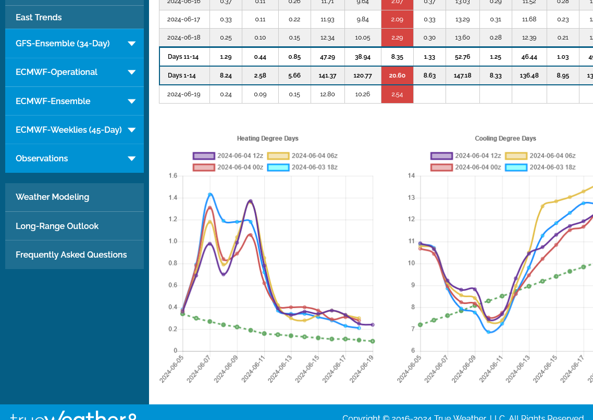Expand the GFS-Ensemble (34-Day) dropdown arrow
Viewport: 593px width, 420px height.
(x=131, y=44)
